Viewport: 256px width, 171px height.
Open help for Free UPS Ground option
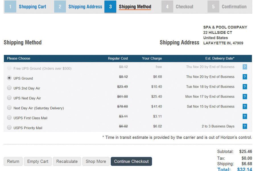pos(245,67)
